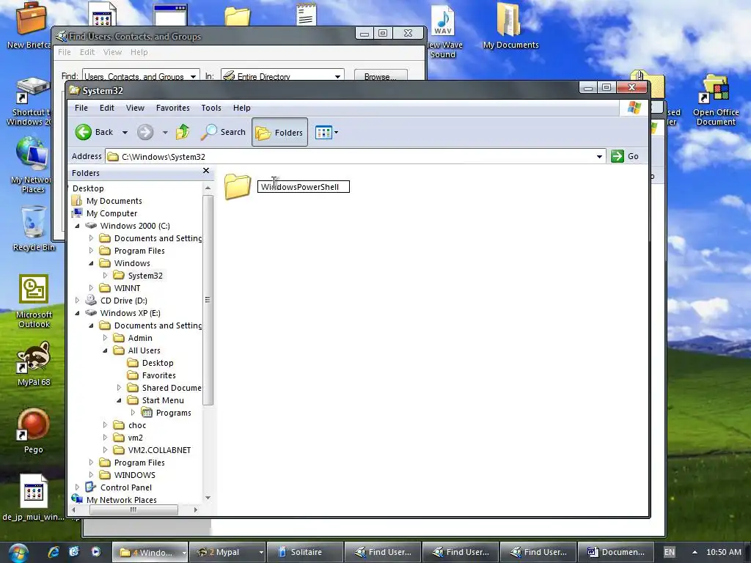751x563 pixels.
Task: Select the Favorites folder in the tree
Action: (x=158, y=375)
